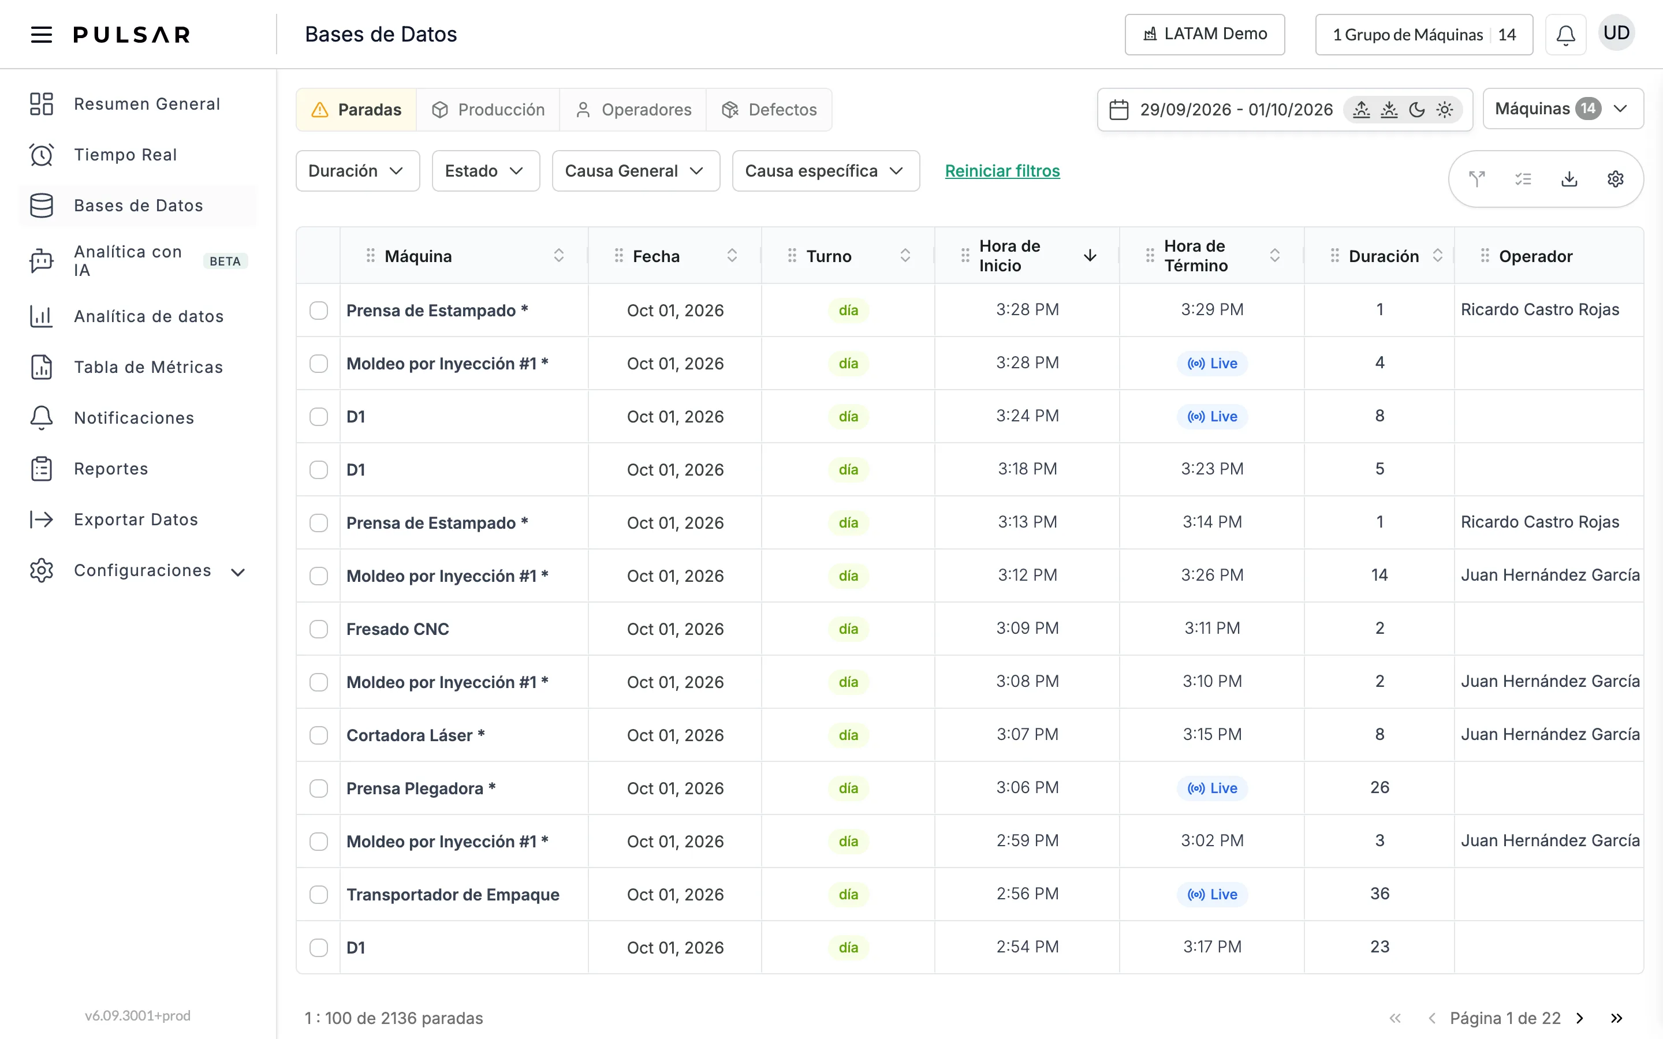1663x1039 pixels.
Task: Sort by Hora de Inicio arrow
Action: (x=1090, y=256)
